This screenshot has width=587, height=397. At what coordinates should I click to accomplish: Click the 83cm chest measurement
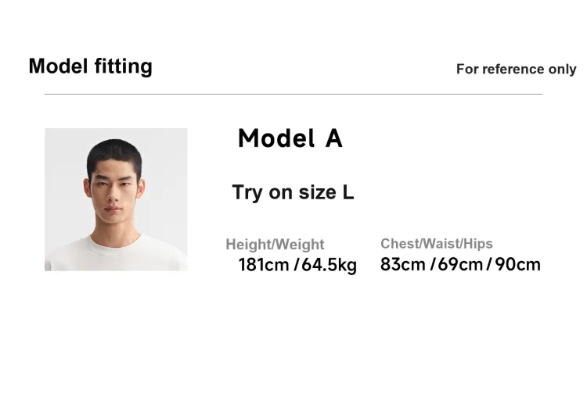pyautogui.click(x=403, y=264)
